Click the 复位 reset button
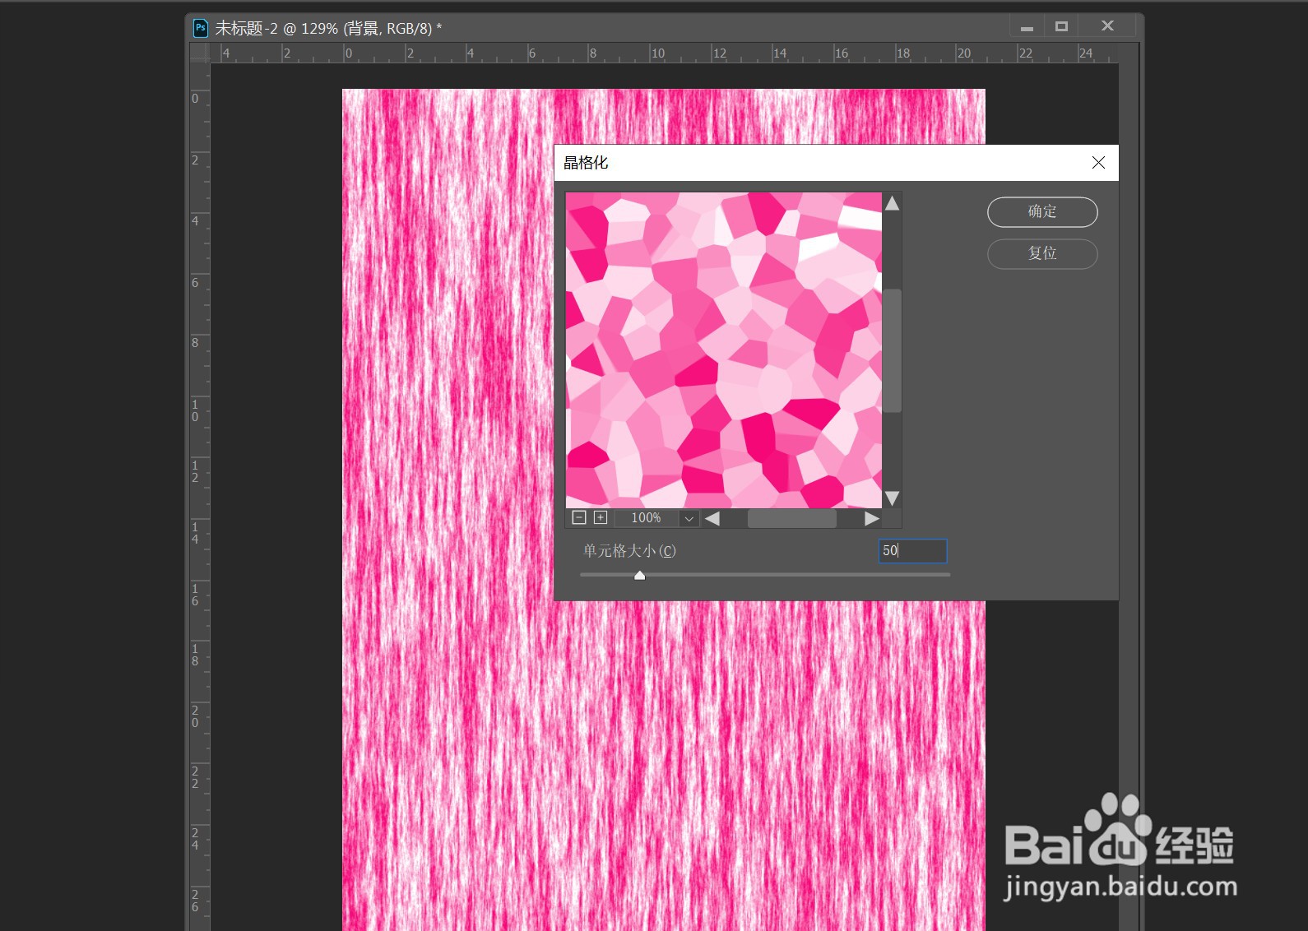Viewport: 1308px width, 931px height. pyautogui.click(x=1042, y=253)
